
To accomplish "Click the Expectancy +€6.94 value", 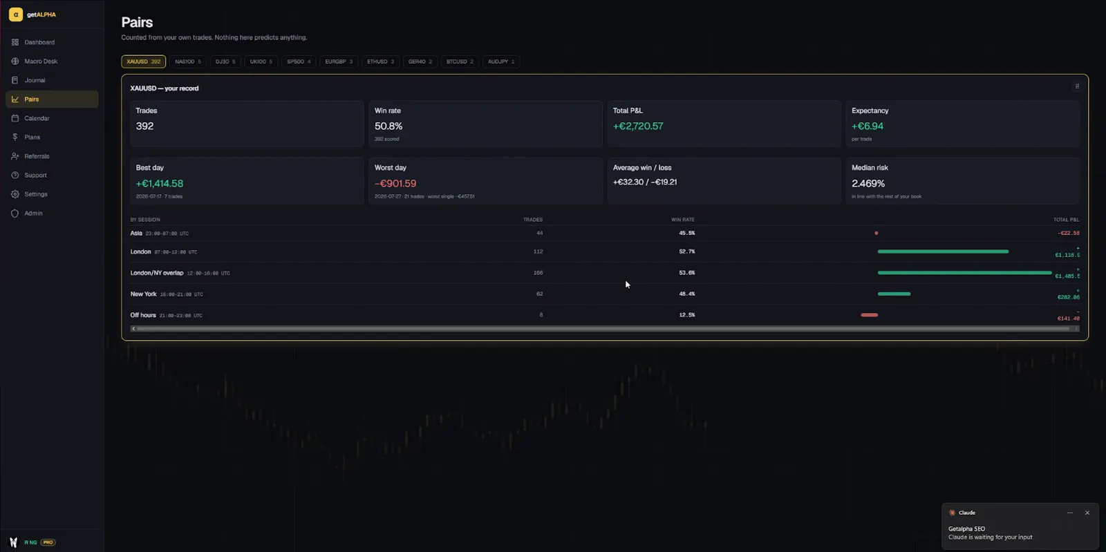I will 868,126.
